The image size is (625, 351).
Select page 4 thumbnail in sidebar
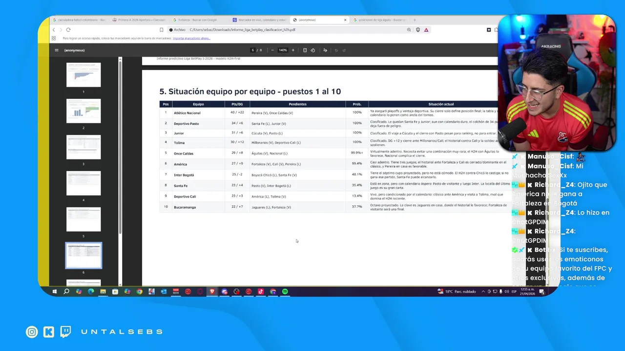[x=83, y=183]
